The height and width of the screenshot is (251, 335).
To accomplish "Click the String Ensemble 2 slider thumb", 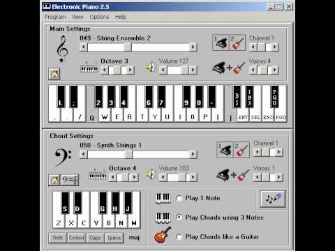I will point(128,47).
